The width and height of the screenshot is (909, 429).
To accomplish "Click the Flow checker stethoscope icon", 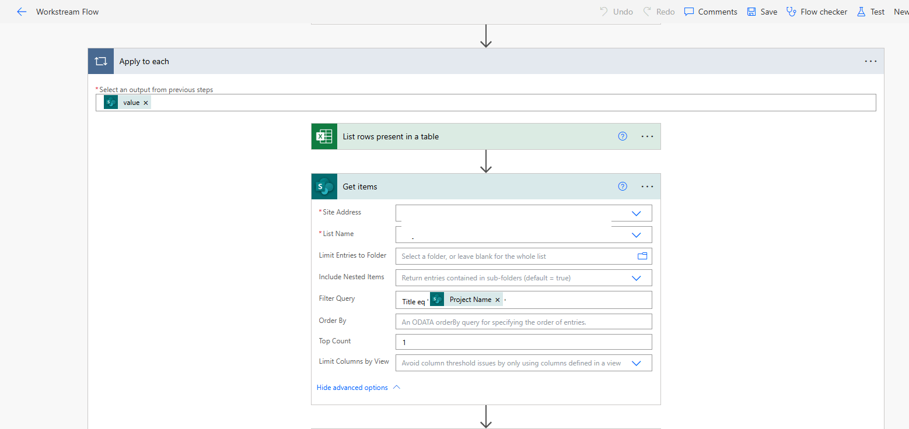I will [791, 12].
